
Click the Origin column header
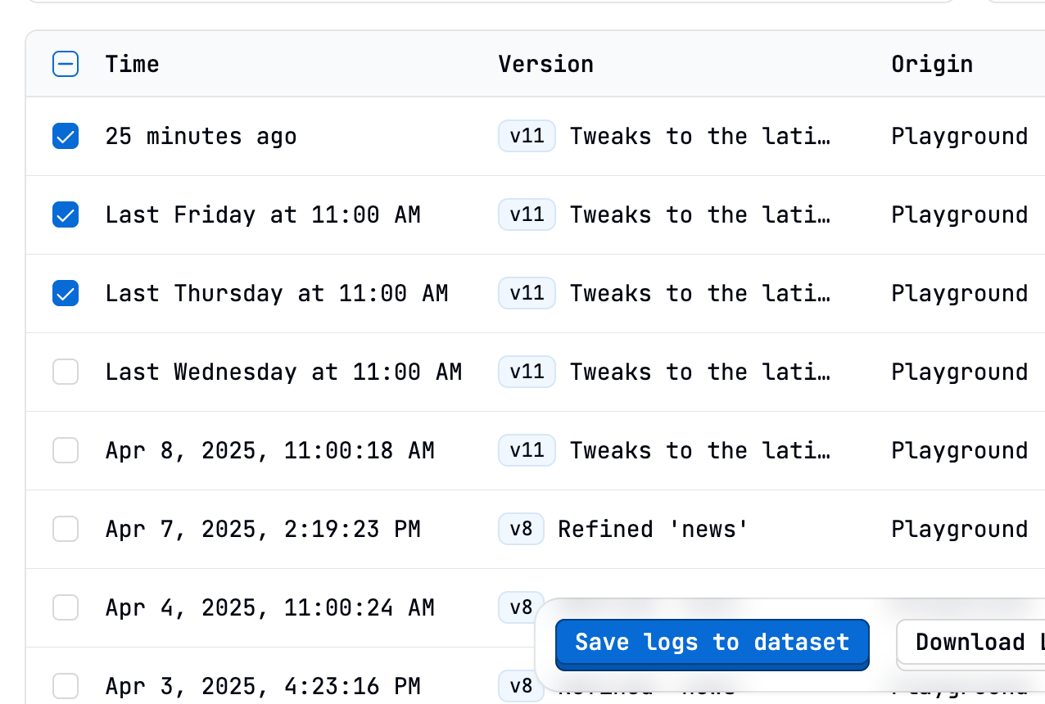click(x=932, y=64)
